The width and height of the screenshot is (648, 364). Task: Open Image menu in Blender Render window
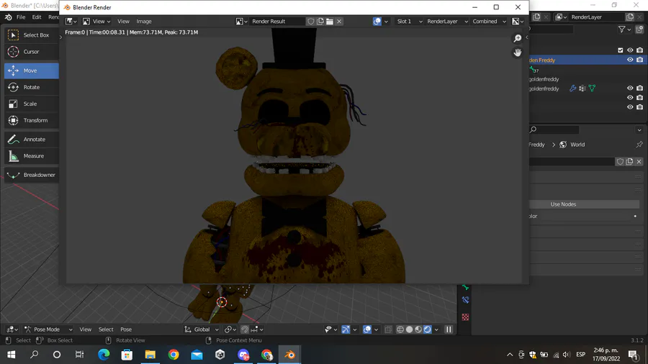(144, 22)
